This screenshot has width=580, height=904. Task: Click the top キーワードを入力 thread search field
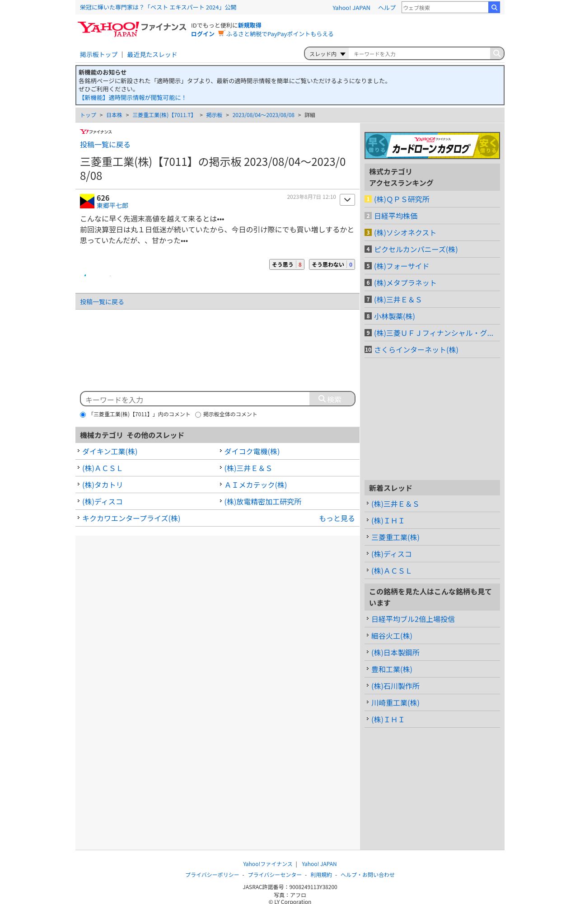click(420, 54)
